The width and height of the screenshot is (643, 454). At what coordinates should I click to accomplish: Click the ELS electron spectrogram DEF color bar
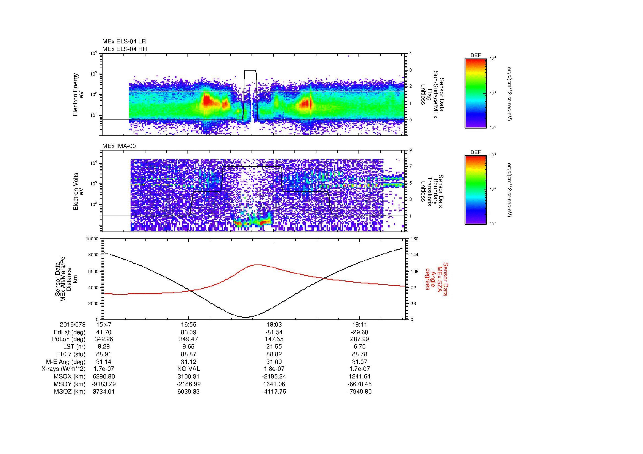pyautogui.click(x=475, y=93)
